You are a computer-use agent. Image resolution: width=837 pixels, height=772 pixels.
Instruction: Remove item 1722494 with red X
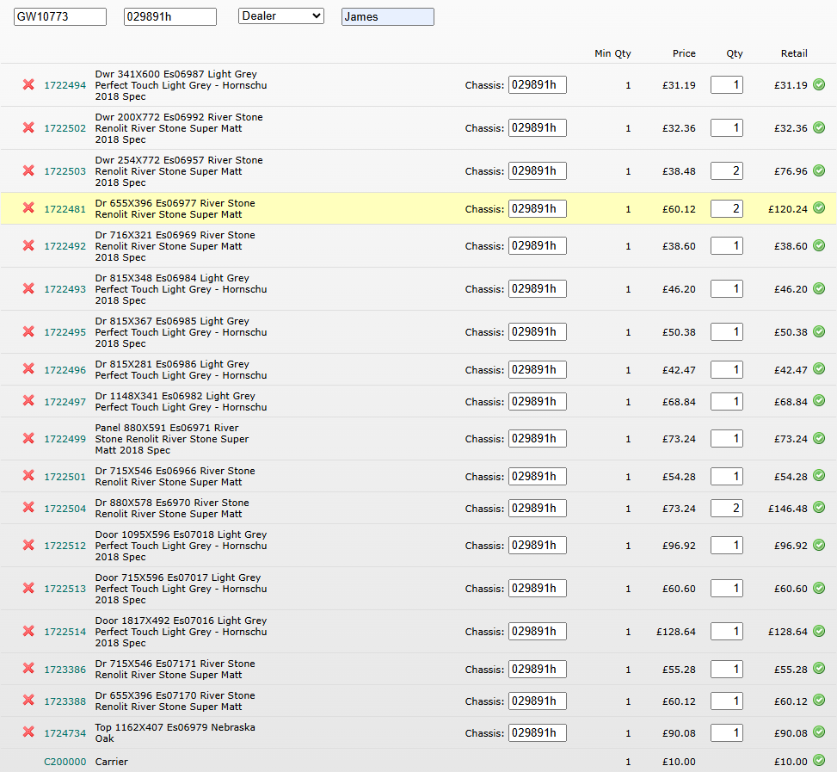coord(28,85)
